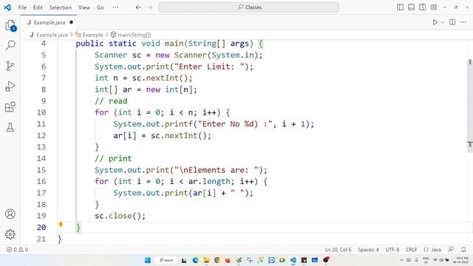The height and width of the screenshot is (266, 473).
Task: Open Microsoft Edge from the taskbar
Action: point(195,260)
